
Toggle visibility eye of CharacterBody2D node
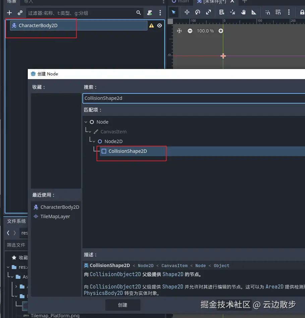[160, 25]
